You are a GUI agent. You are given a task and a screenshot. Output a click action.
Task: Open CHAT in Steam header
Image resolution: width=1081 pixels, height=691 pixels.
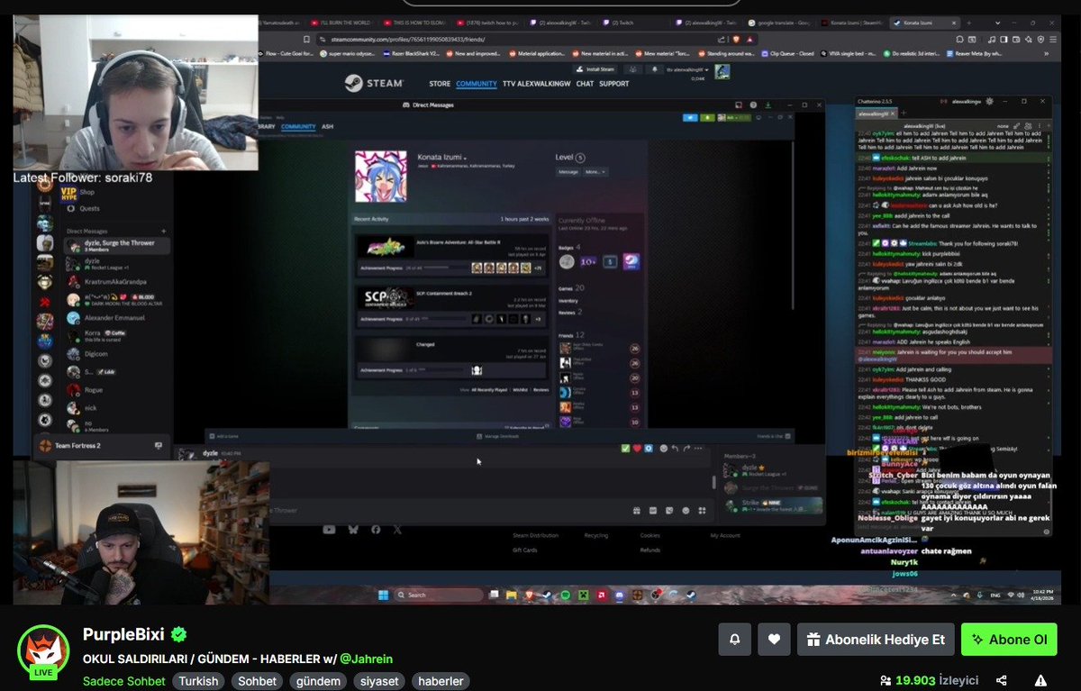click(585, 84)
